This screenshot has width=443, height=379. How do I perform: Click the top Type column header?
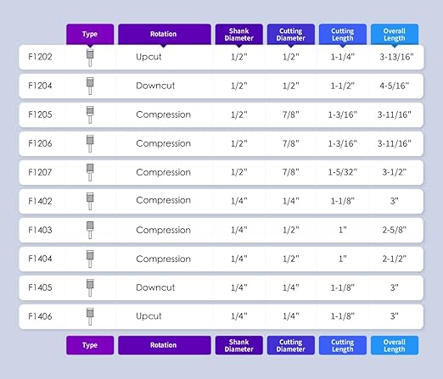tap(90, 34)
